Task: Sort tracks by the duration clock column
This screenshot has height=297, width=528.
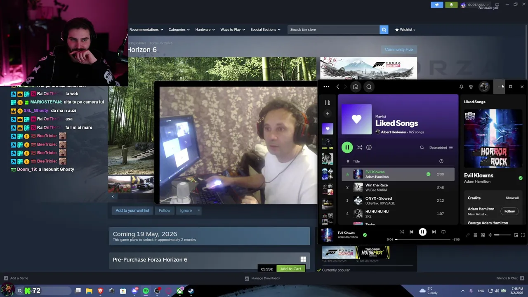Action: point(441,161)
